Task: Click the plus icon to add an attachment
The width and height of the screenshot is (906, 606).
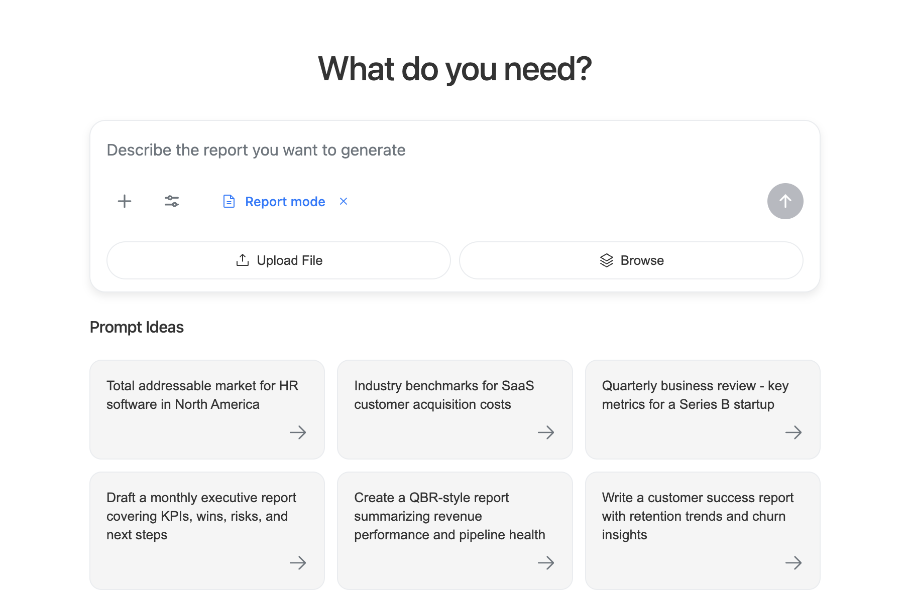Action: [x=124, y=201]
